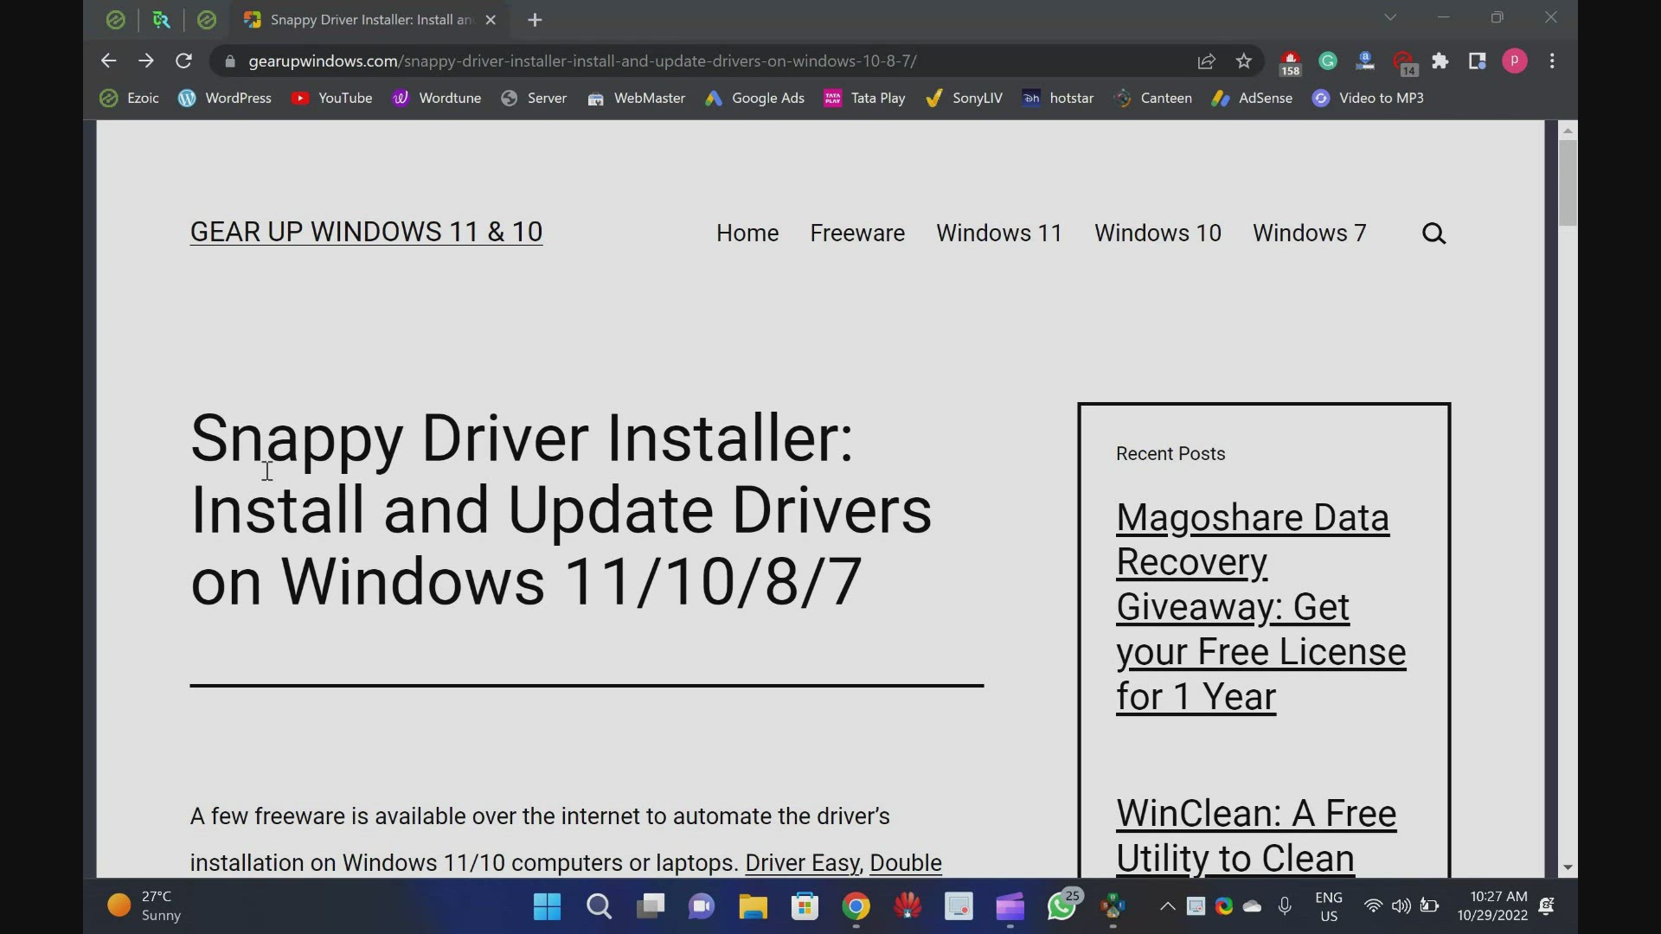Open File Explorer from taskbar
1661x934 pixels.
pos(753,906)
